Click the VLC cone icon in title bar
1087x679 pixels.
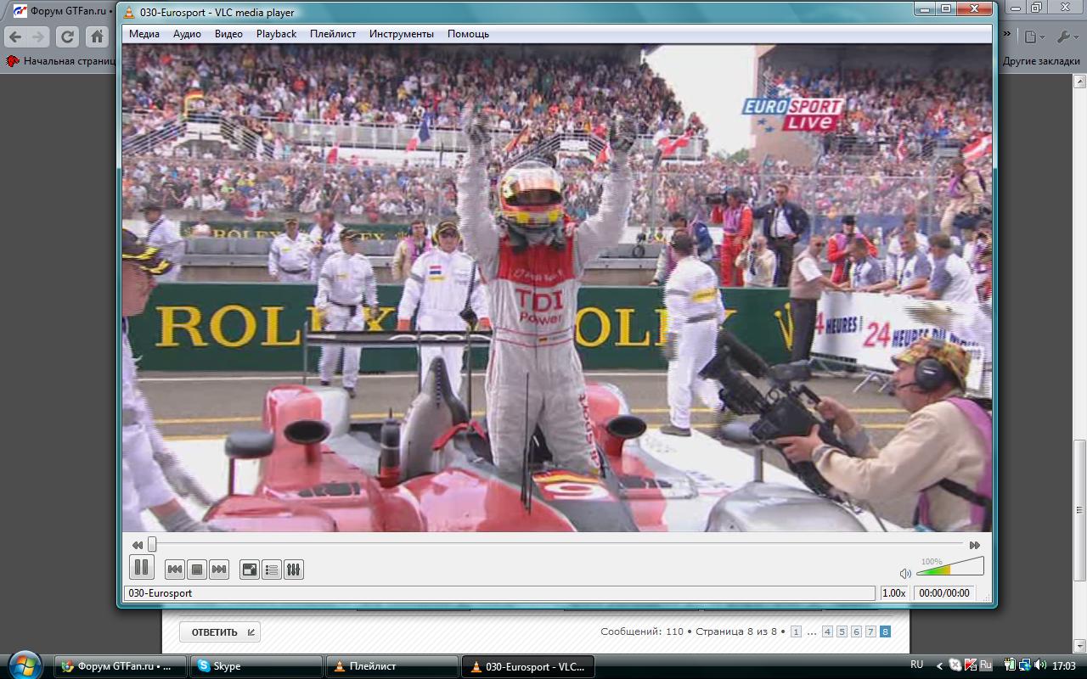tap(129, 12)
